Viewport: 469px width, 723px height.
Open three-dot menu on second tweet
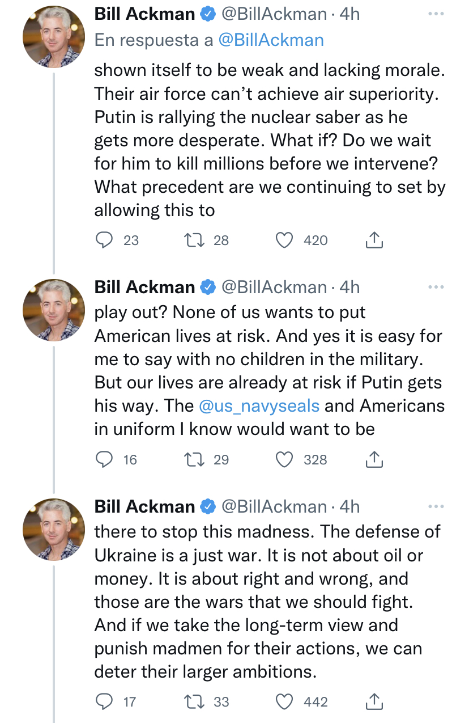click(x=436, y=287)
